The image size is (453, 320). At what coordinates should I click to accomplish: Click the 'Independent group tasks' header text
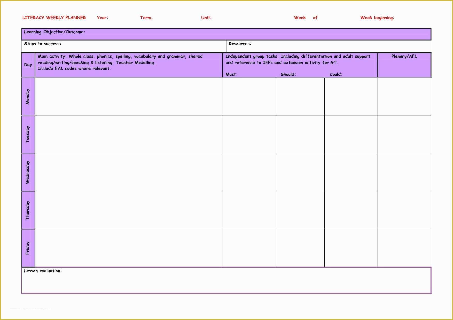tap(298, 59)
